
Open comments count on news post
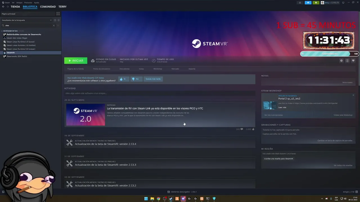coord(239,129)
